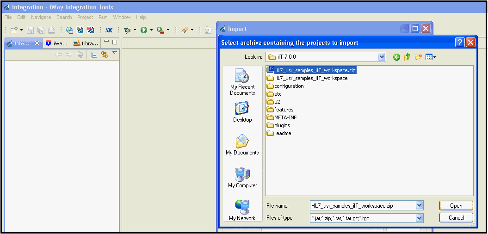
Task: Open the Navigate menu
Action: (x=41, y=17)
